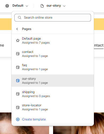
Task: Select the store-locator template
Action: [x=53, y=107]
